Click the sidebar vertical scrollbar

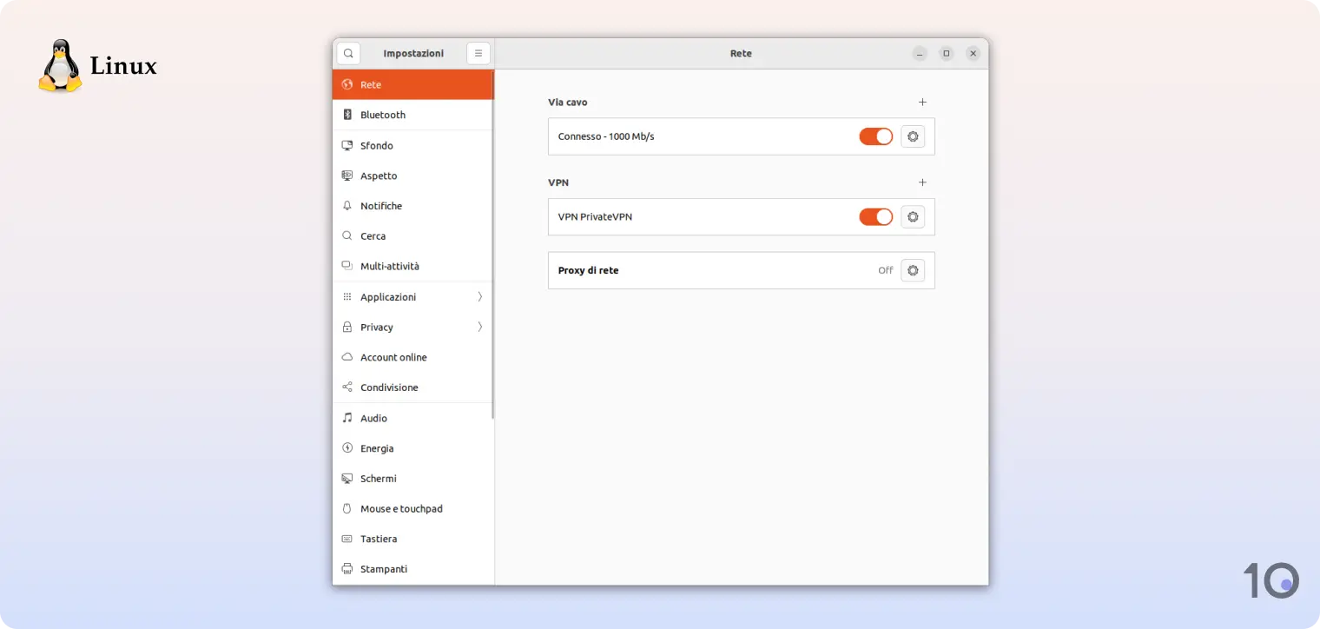492,245
